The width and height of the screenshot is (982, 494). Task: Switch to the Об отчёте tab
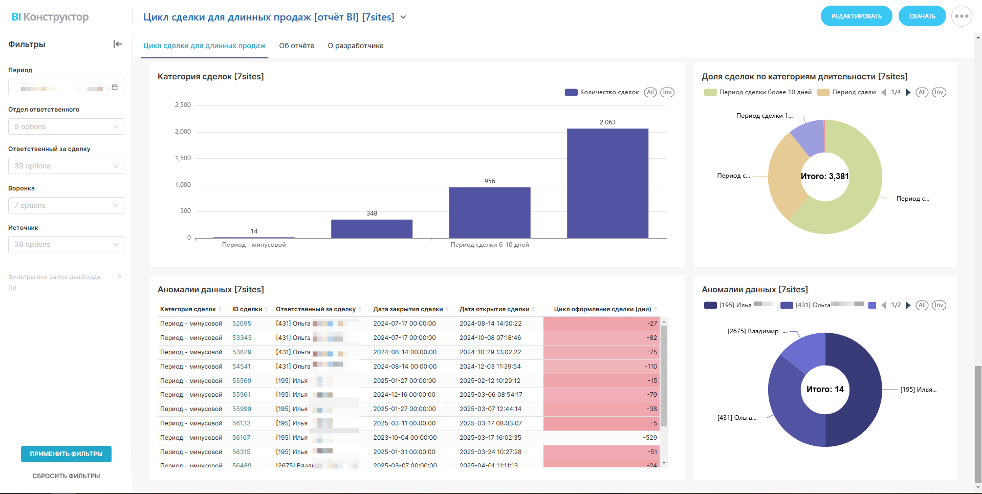(296, 46)
